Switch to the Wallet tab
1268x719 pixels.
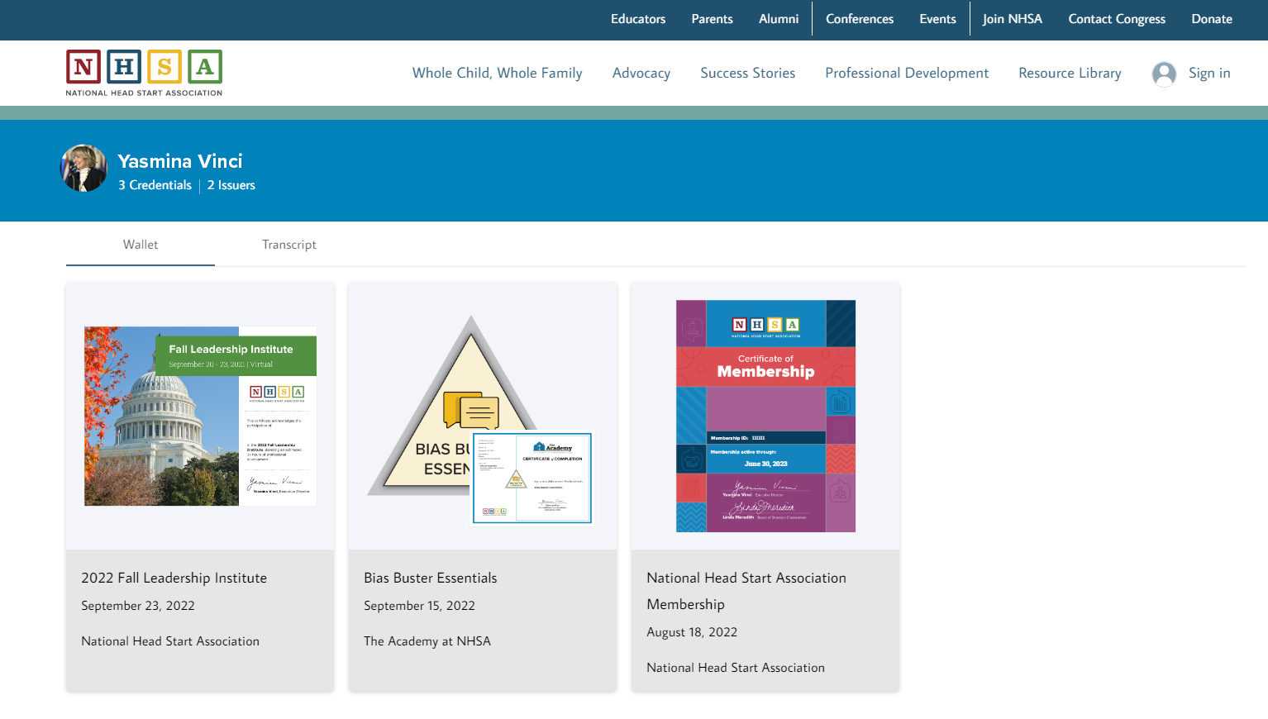pos(140,245)
